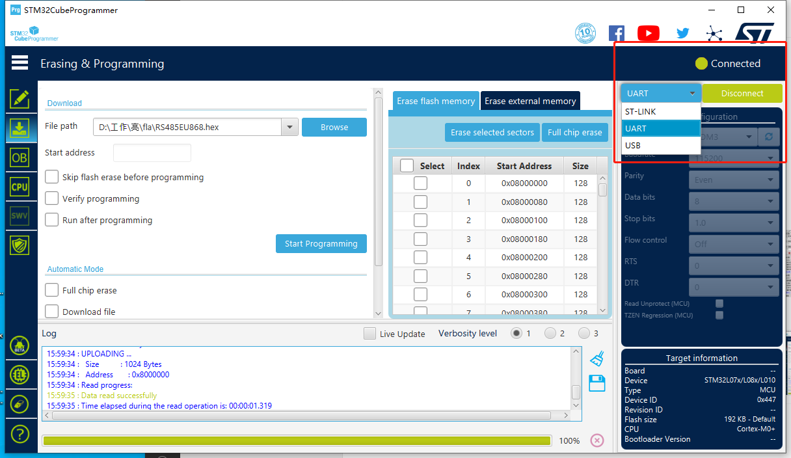Save the log with floppy disk icon
791x458 pixels.
point(597,383)
